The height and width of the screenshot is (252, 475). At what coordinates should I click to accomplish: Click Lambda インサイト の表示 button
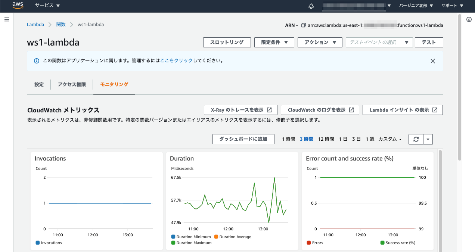403,110
